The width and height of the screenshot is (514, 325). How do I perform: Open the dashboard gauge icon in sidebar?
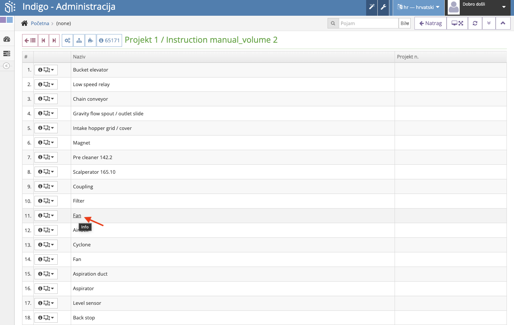click(x=7, y=39)
